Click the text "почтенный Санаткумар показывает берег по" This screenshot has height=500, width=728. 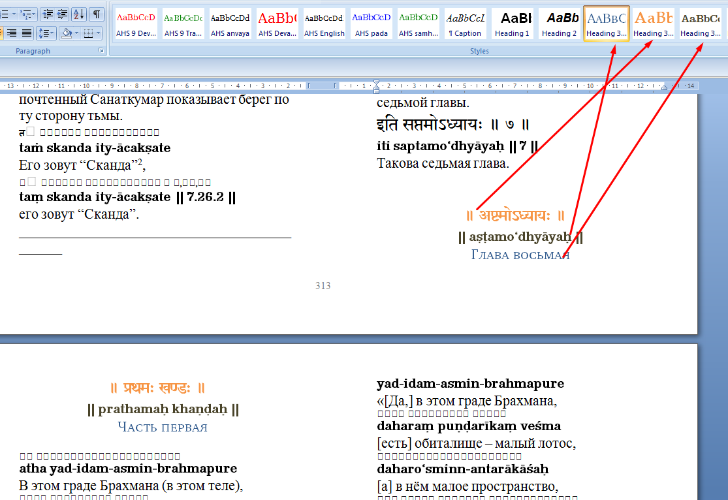pyautogui.click(x=154, y=99)
